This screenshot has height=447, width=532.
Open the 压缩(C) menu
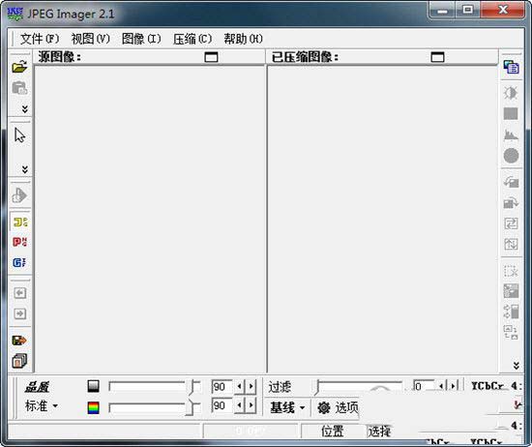[192, 39]
